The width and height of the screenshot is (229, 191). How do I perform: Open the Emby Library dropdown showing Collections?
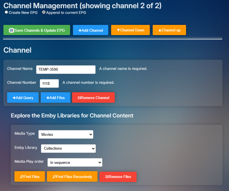pos(68,149)
